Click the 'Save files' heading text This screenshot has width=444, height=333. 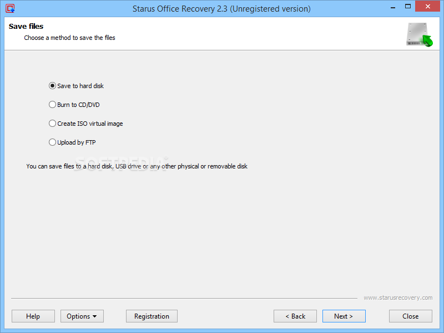click(26, 26)
